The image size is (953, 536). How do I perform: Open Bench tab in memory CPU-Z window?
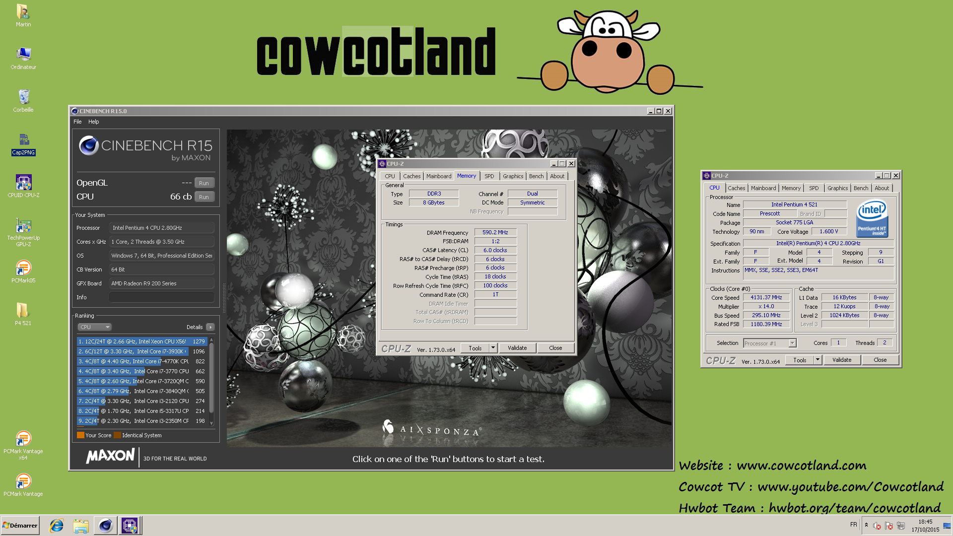pyautogui.click(x=536, y=176)
